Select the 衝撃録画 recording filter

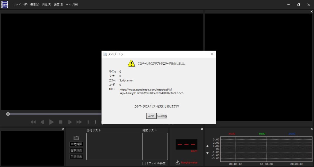tap(76, 150)
